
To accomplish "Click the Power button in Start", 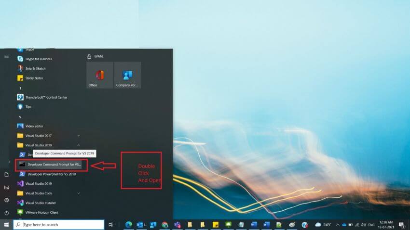I will pos(7,213).
